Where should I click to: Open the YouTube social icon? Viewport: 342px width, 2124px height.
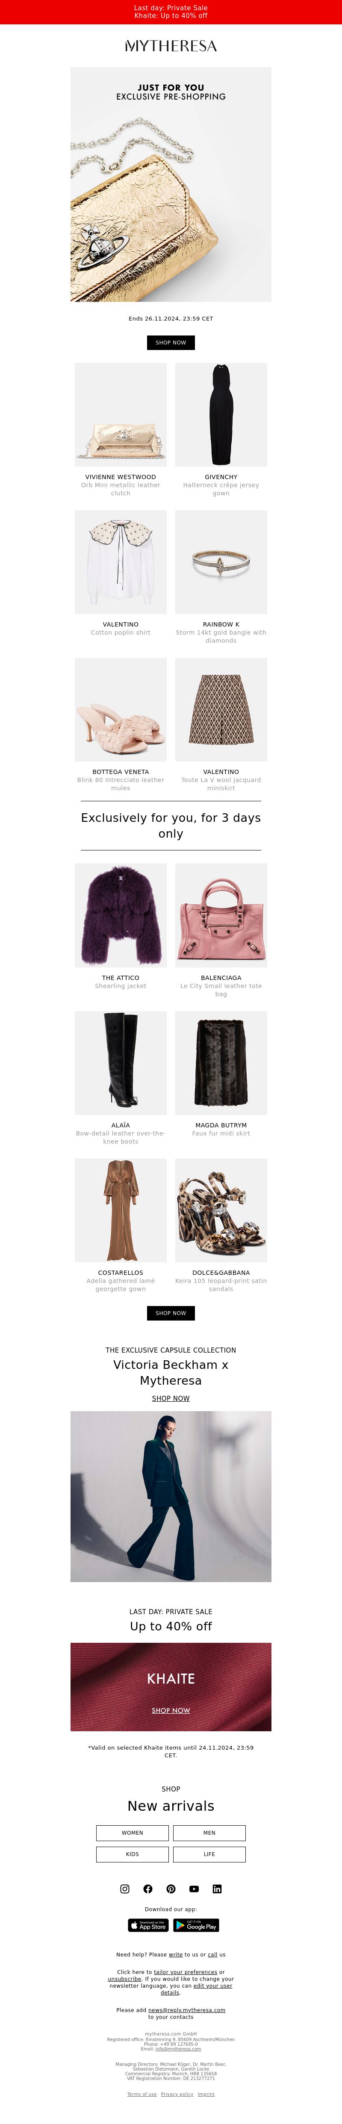(194, 1888)
